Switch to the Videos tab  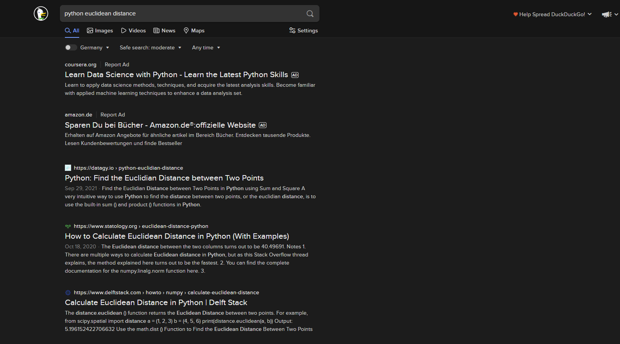pos(133,30)
